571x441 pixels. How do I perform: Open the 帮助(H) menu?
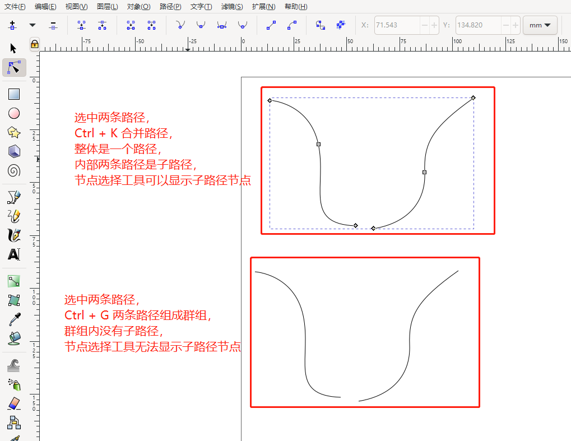click(x=296, y=7)
